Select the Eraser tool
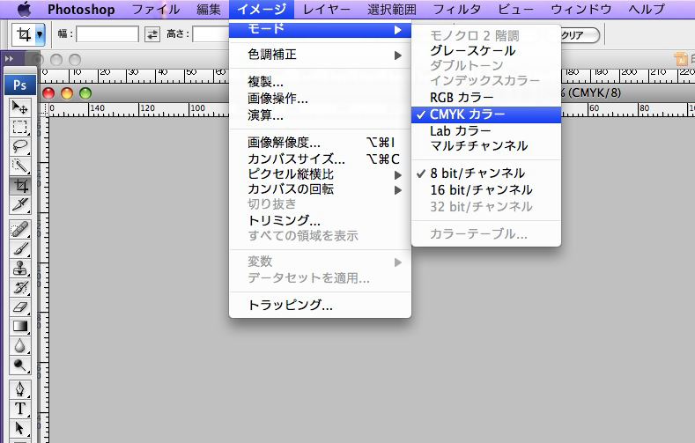The width and height of the screenshot is (695, 443). coord(20,307)
